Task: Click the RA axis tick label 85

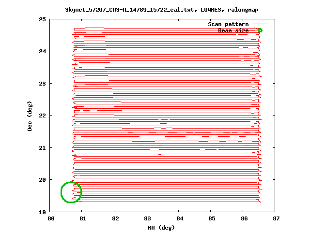Action: [x=212, y=218]
